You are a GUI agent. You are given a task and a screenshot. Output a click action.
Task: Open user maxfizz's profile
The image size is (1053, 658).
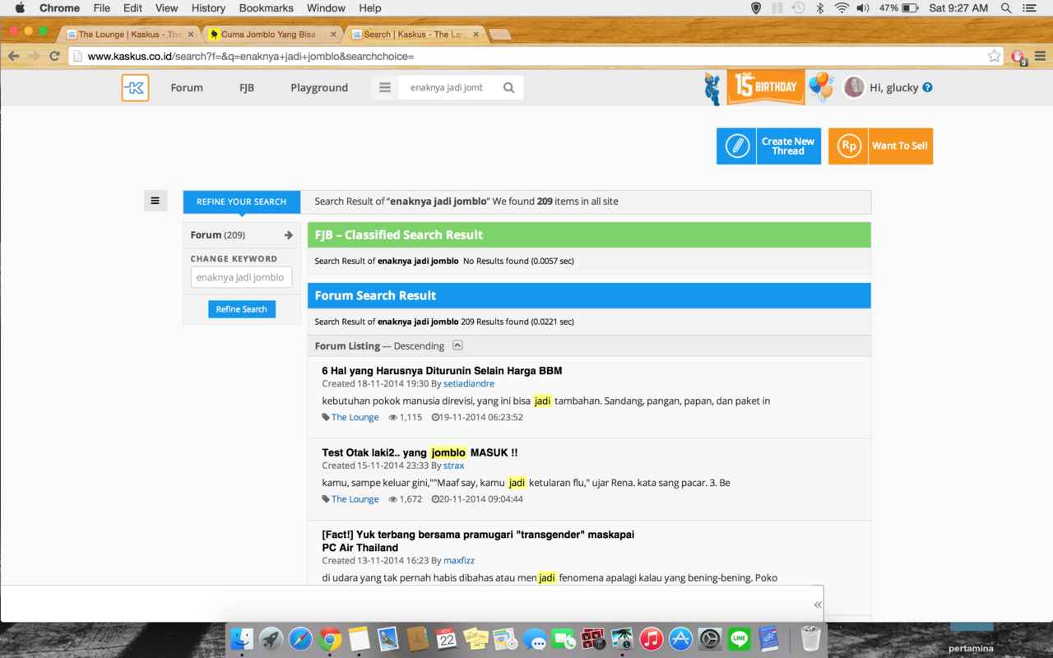459,561
